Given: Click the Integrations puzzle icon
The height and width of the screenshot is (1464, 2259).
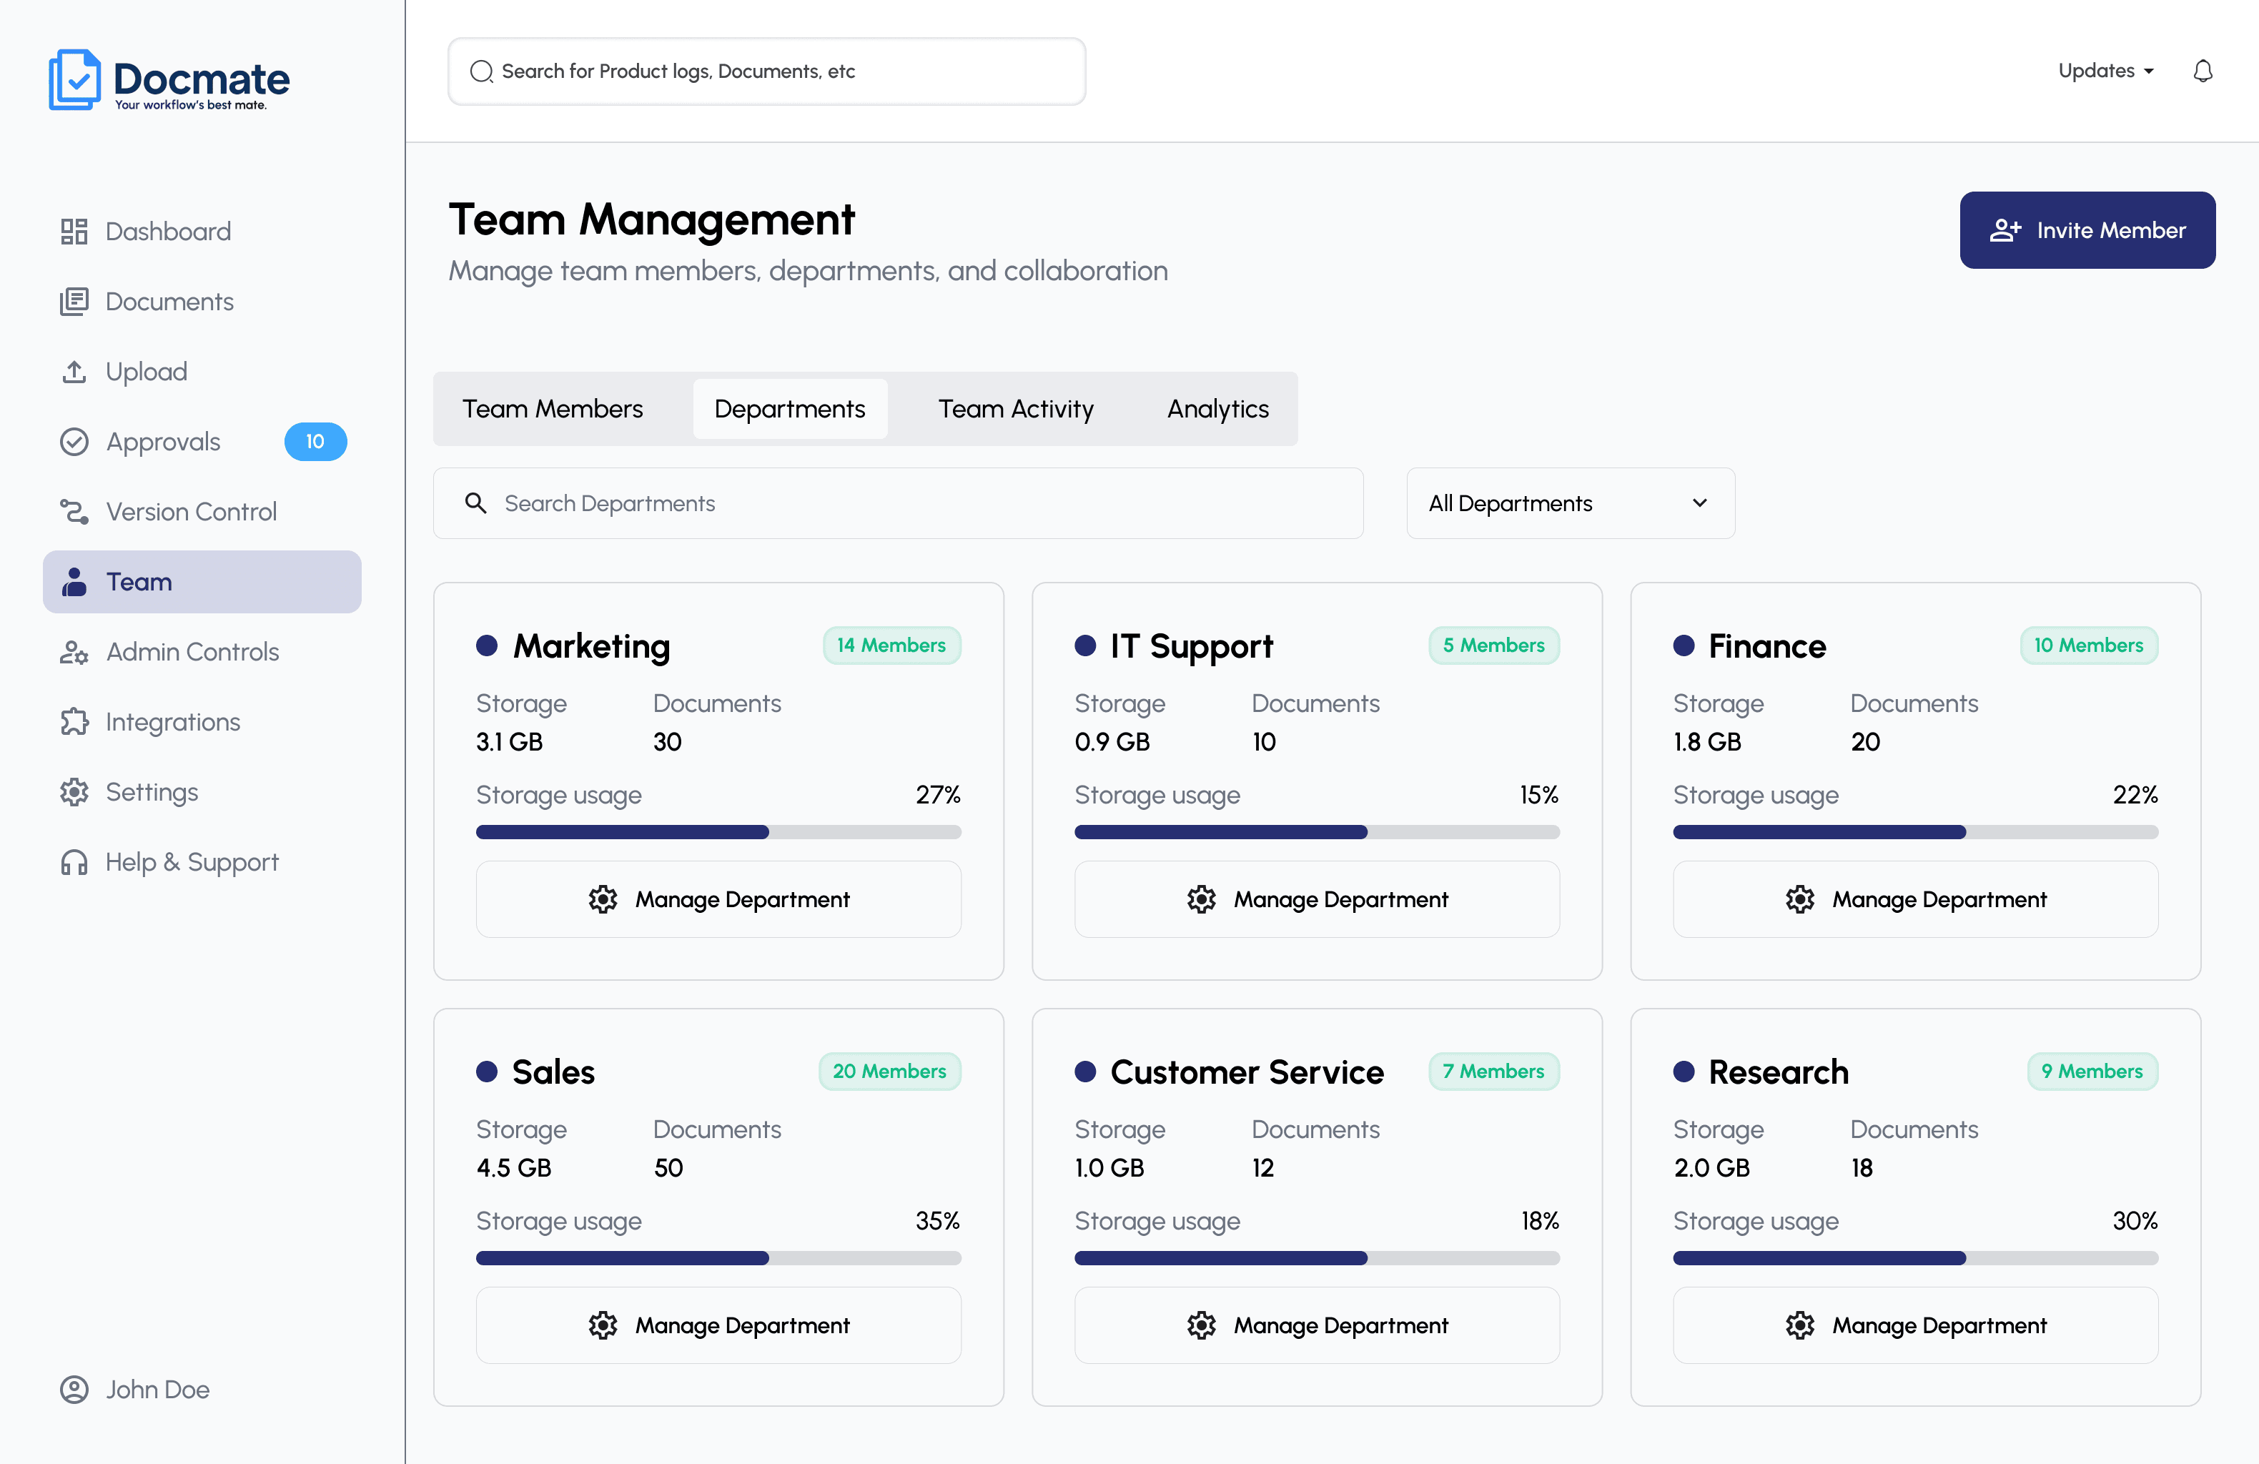Looking at the screenshot, I should coord(74,723).
